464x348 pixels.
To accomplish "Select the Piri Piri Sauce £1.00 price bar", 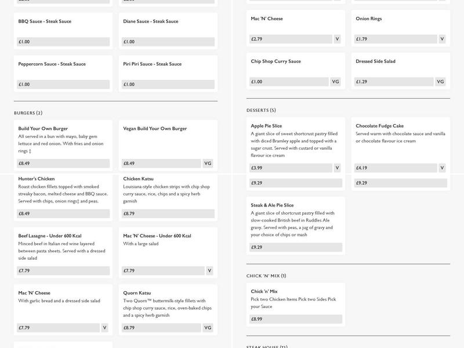I will [168, 84].
